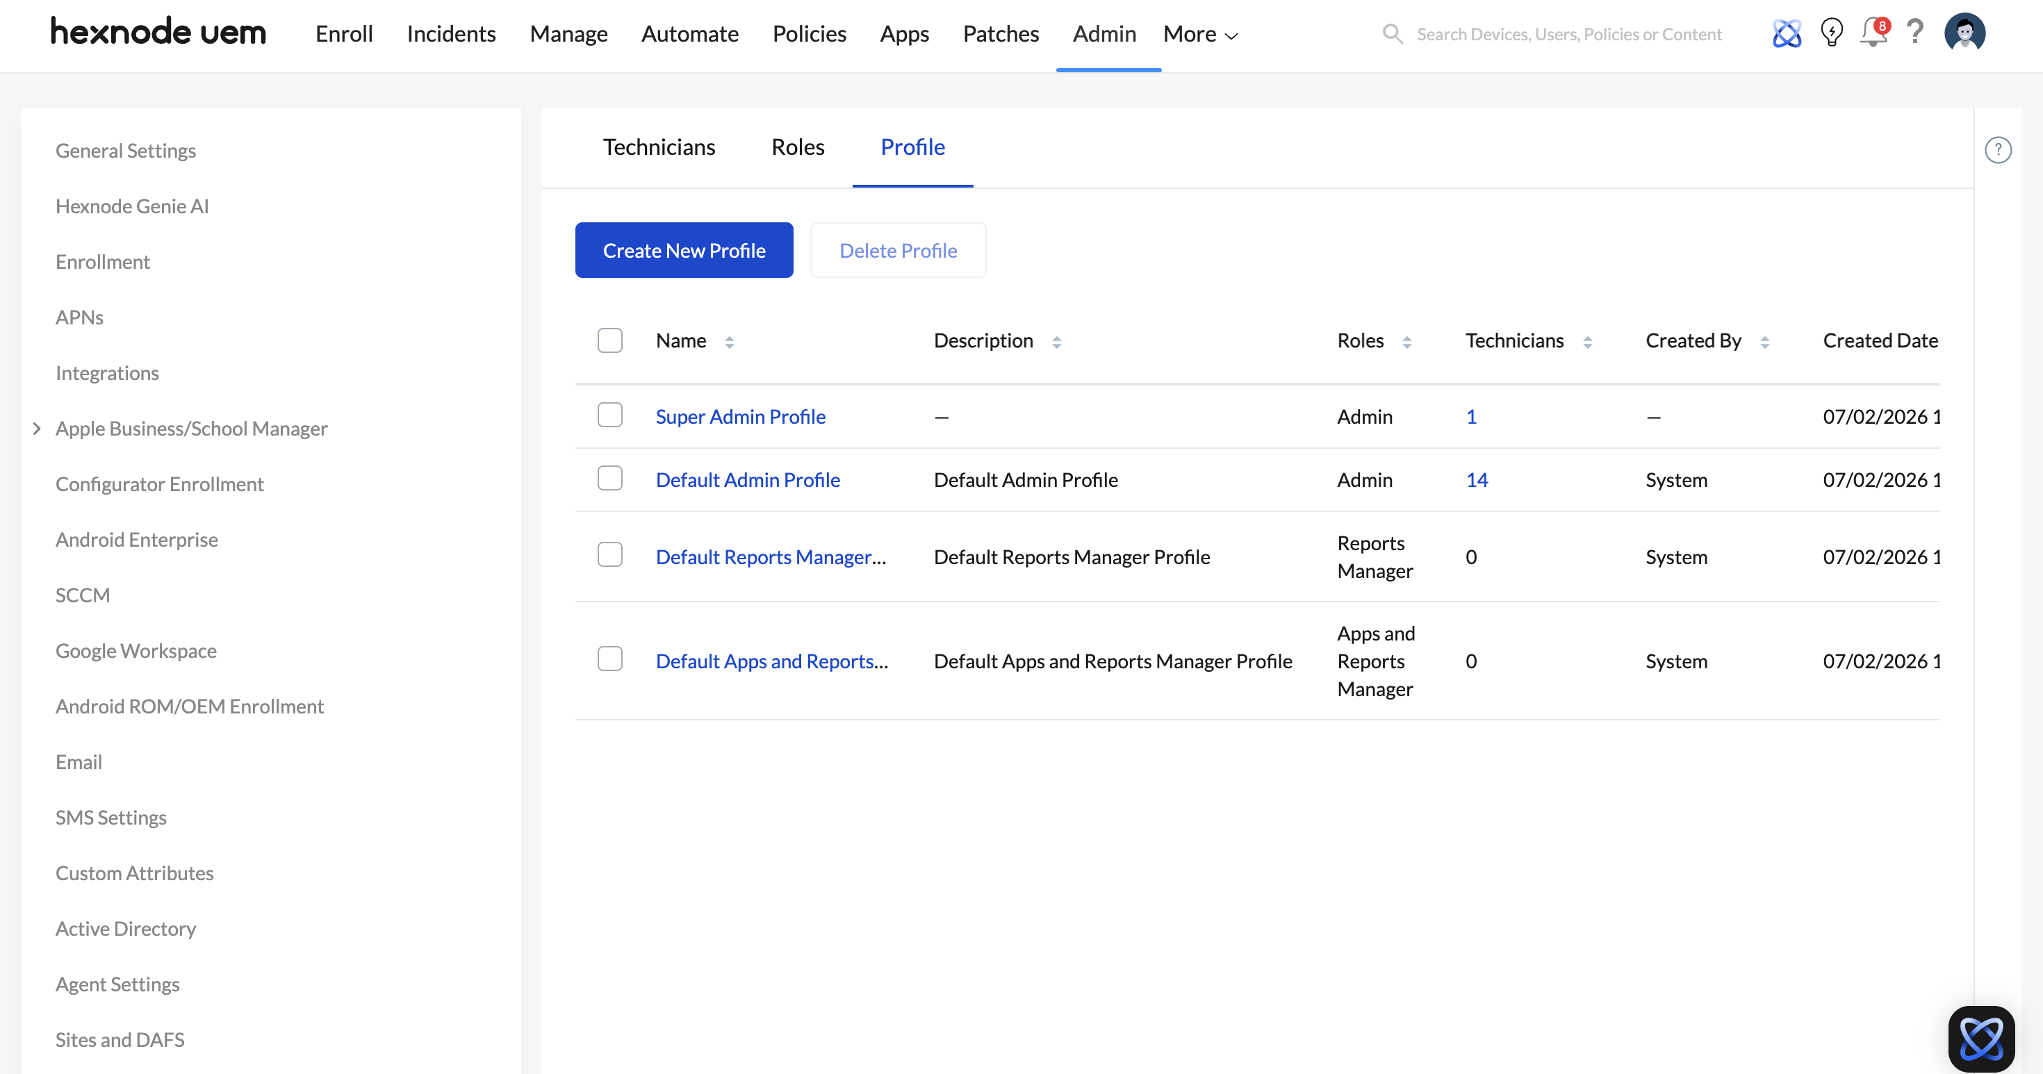
Task: Open the Super Admin Profile link
Action: 740,417
